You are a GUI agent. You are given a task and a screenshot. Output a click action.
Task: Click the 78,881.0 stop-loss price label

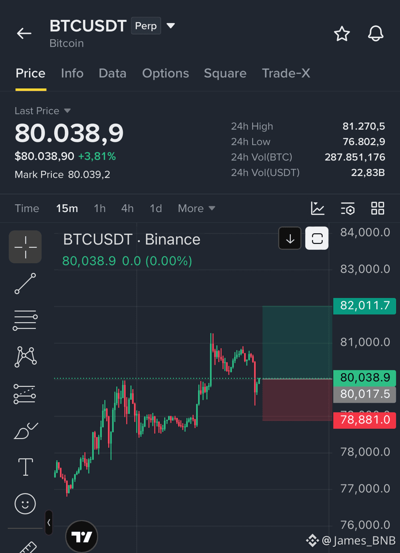(364, 420)
